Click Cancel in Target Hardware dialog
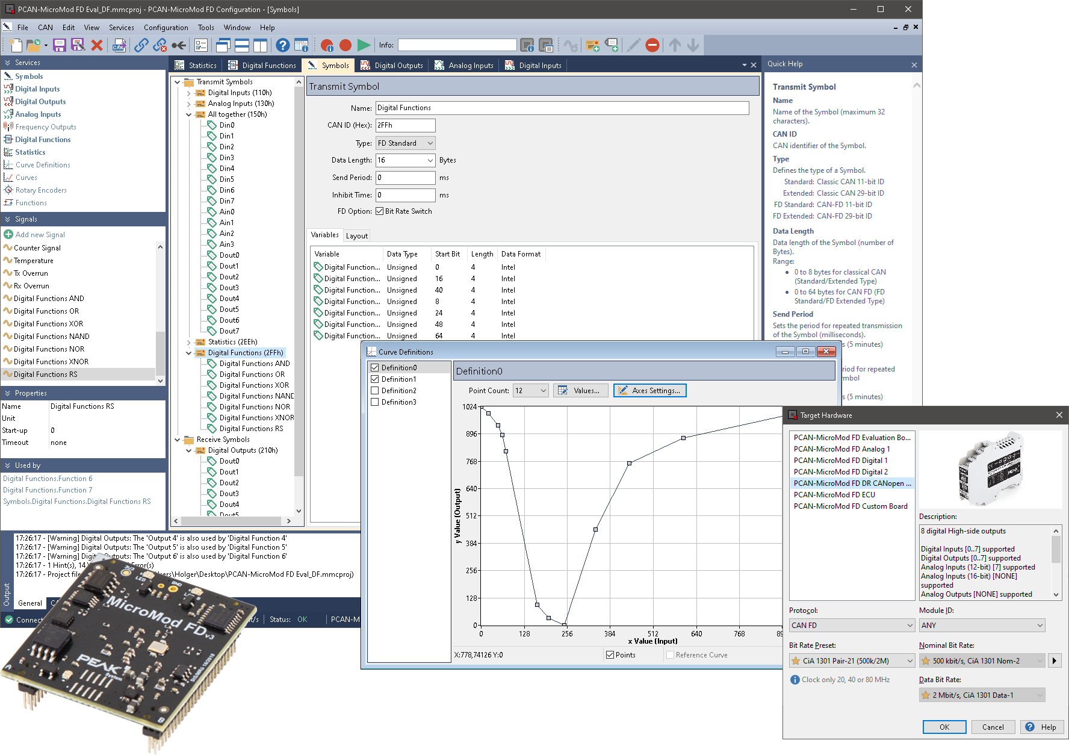 [993, 727]
